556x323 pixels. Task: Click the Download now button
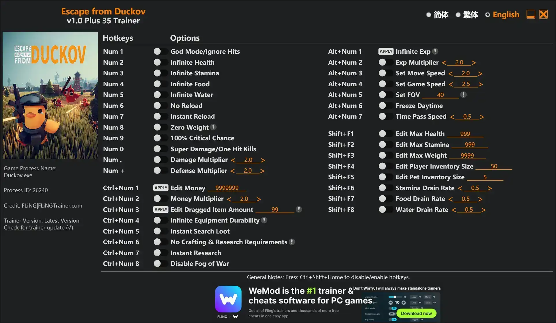416,313
